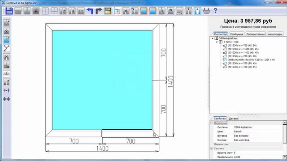Select the highlighted blue glazing tool in sidebar

point(7,40)
